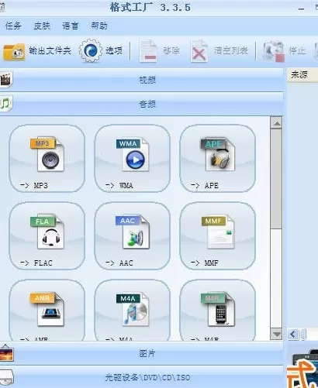Expand 光驱设备\DVD\CD\ISO category
The width and height of the screenshot is (318, 388).
pyautogui.click(x=142, y=377)
